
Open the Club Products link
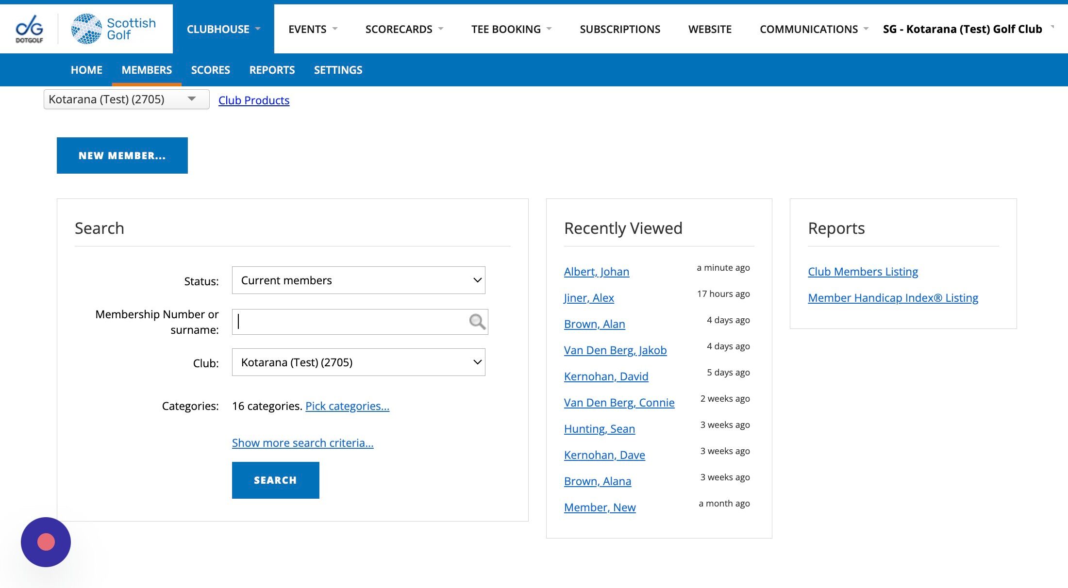point(253,100)
